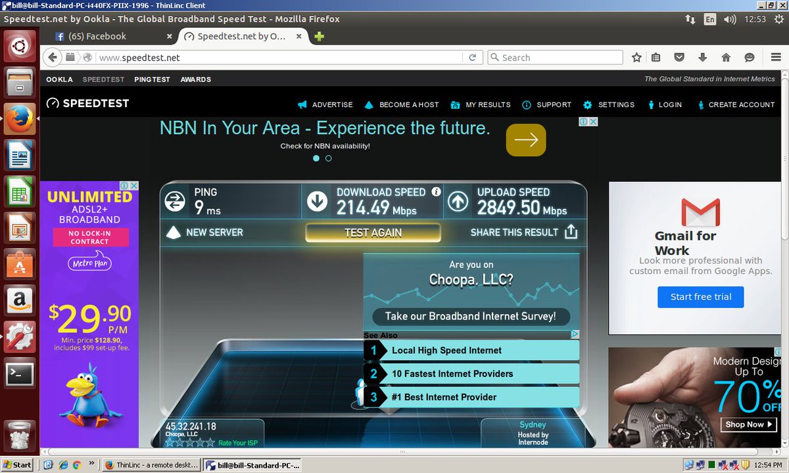Open the sound volume indicator
The height and width of the screenshot is (473, 789).
[730, 19]
